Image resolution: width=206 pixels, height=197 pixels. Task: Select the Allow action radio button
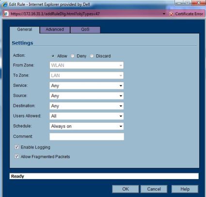click(53, 56)
